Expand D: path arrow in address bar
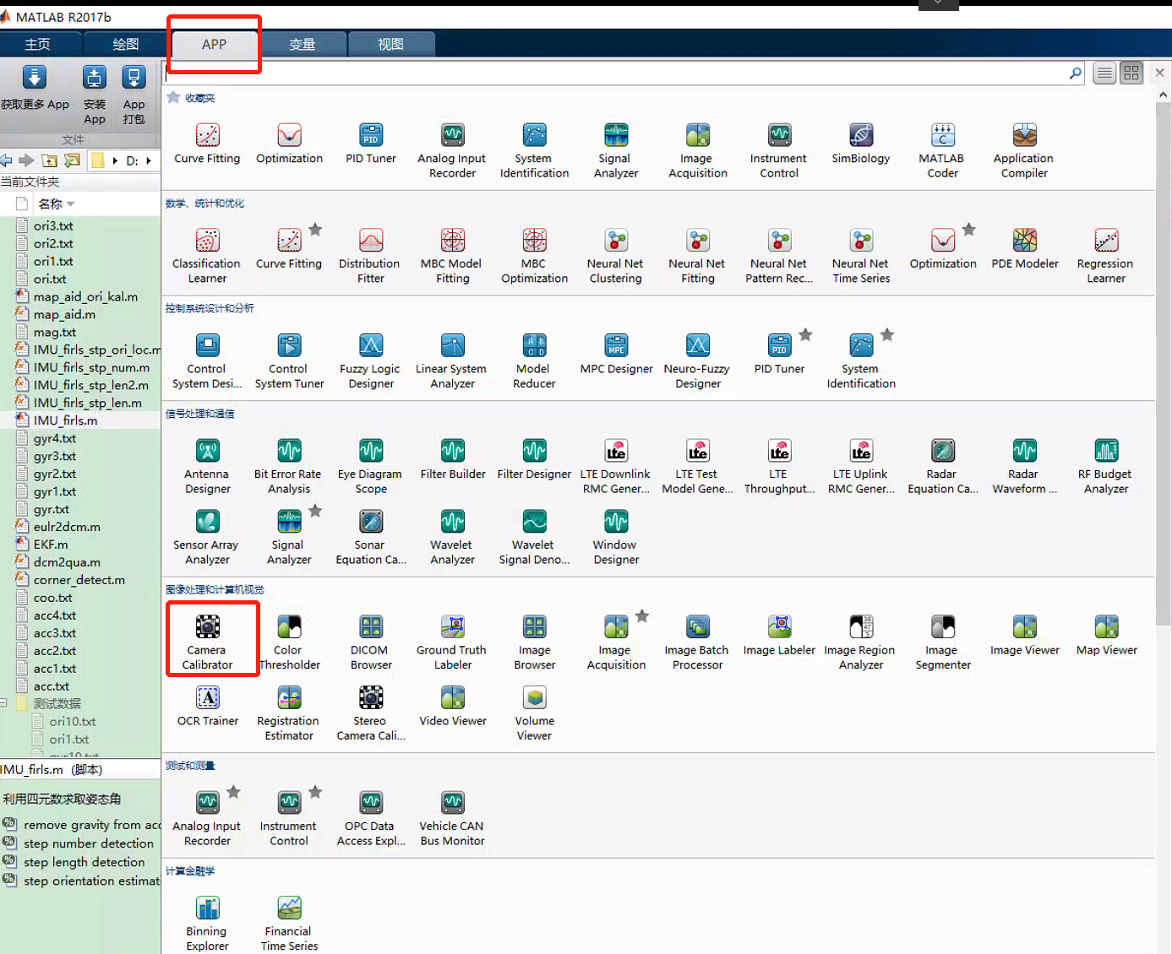 pyautogui.click(x=149, y=160)
